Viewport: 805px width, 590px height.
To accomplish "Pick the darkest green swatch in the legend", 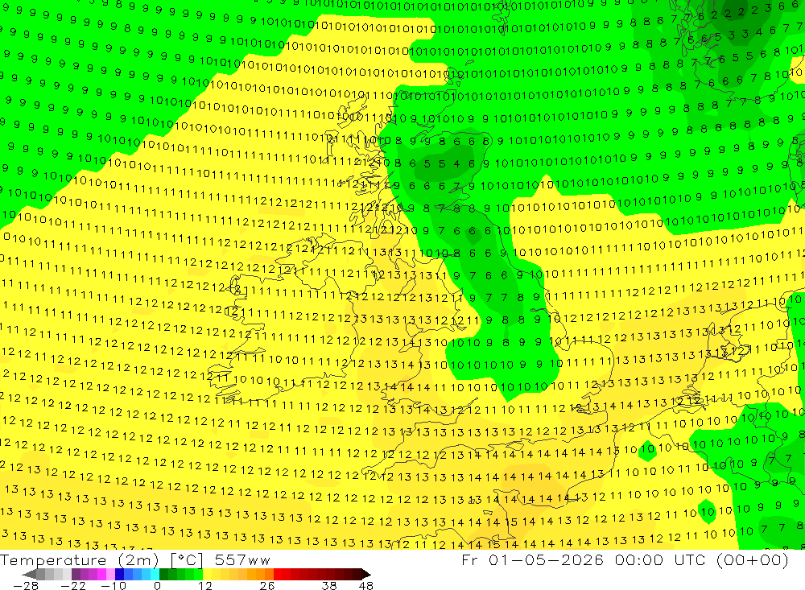I will 163,574.
